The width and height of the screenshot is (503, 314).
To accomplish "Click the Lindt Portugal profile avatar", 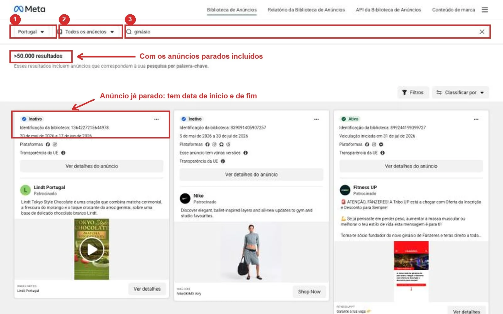I will (x=25, y=190).
